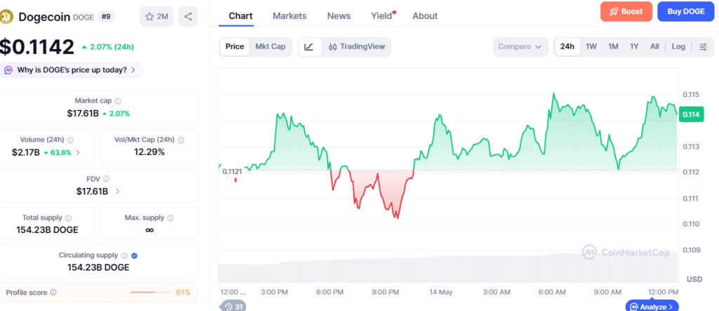Click the 14 May axis label
This screenshot has width=719, height=311.
(x=442, y=292)
